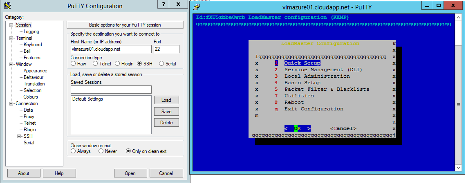Image resolution: width=466 pixels, height=184 pixels.
Task: Open the Serial settings category in tree
Action: tap(29, 143)
